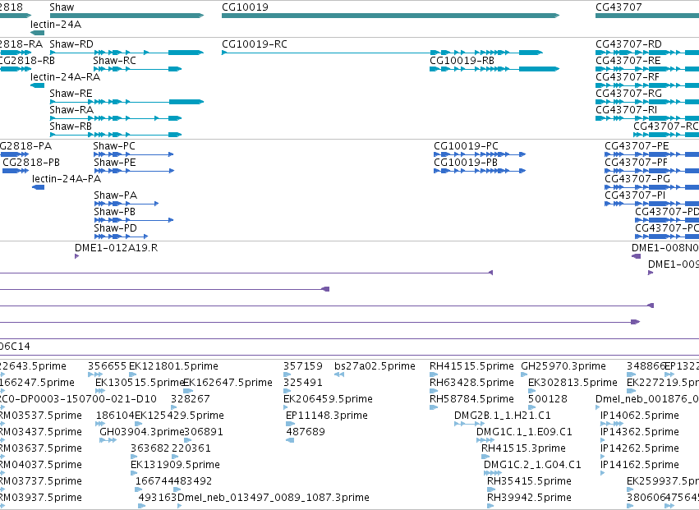The width and height of the screenshot is (699, 510).
Task: Select IP14062.5prime EST label
Action: (640, 416)
